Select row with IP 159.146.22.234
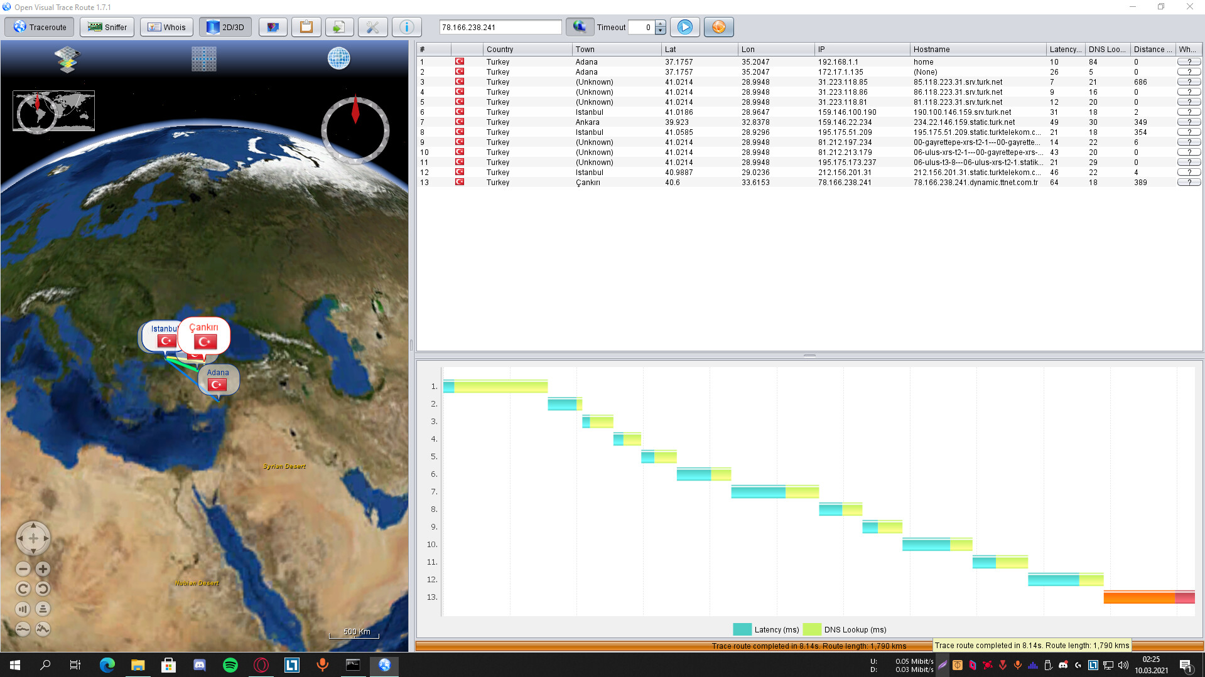Image resolution: width=1205 pixels, height=677 pixels. tap(809, 122)
